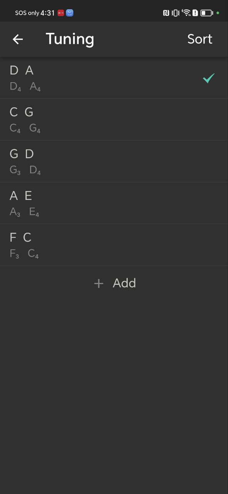Tap the teal checkmark on D A

209,78
